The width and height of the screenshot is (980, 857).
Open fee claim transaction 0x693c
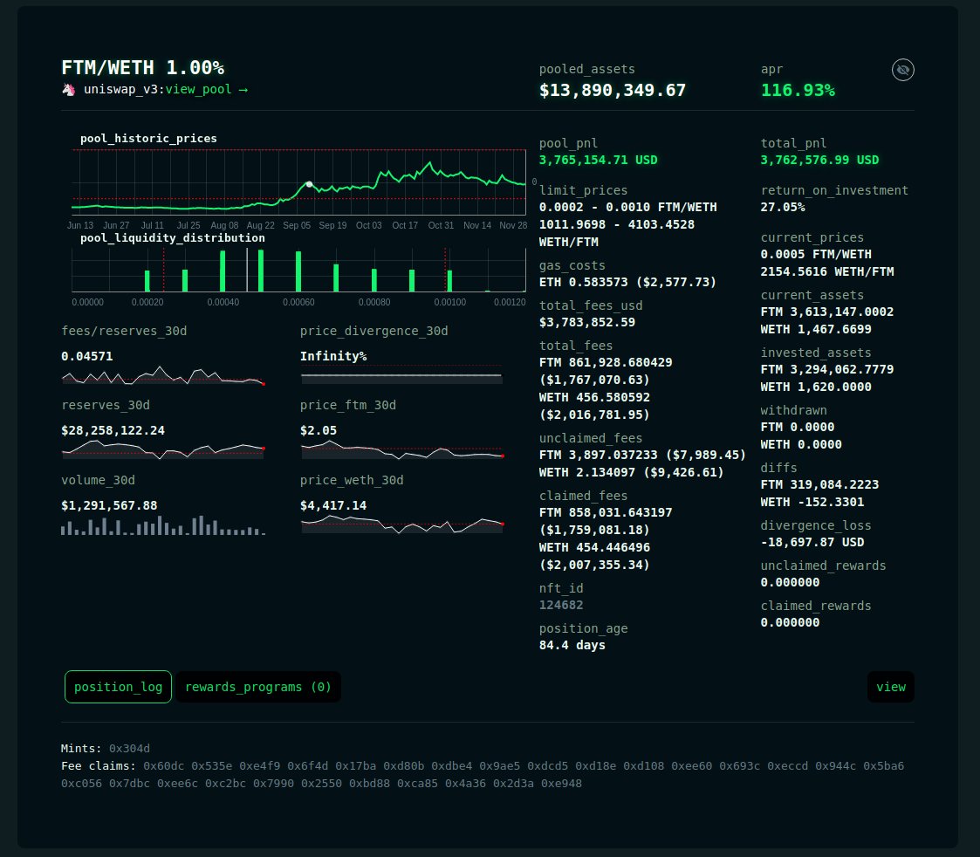[740, 765]
